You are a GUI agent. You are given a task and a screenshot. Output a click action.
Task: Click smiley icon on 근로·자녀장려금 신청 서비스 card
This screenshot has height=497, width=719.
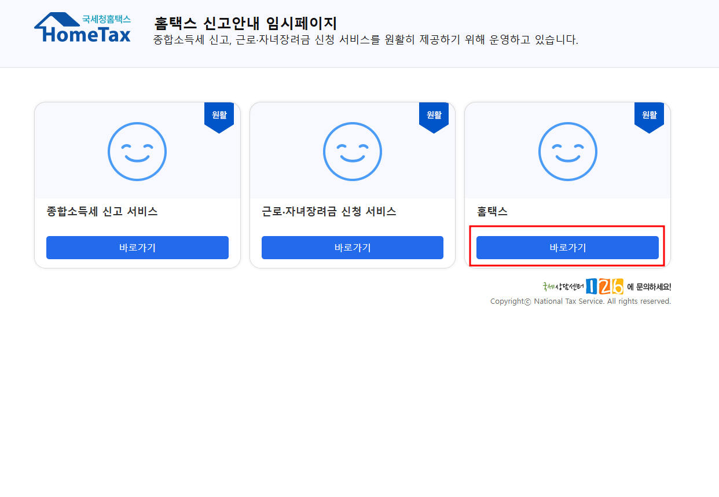pyautogui.click(x=352, y=151)
